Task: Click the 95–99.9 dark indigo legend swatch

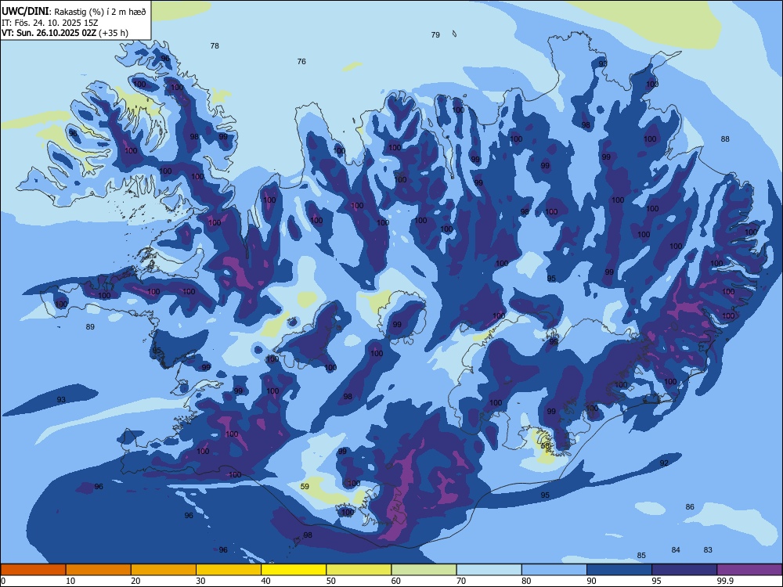Action: [684, 570]
